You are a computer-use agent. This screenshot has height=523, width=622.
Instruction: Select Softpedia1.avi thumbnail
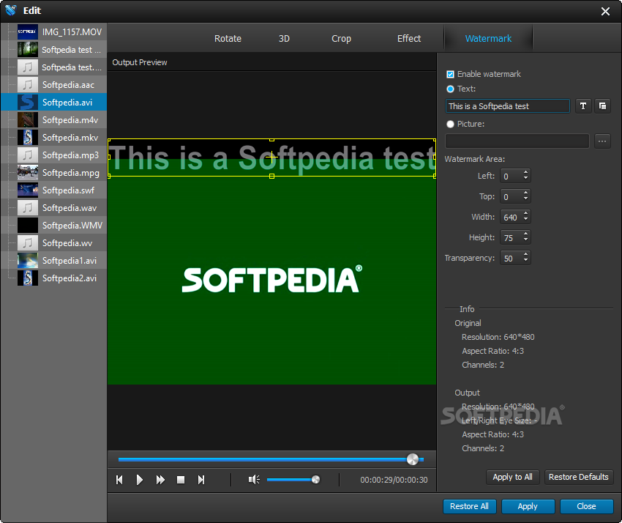pyautogui.click(x=28, y=261)
